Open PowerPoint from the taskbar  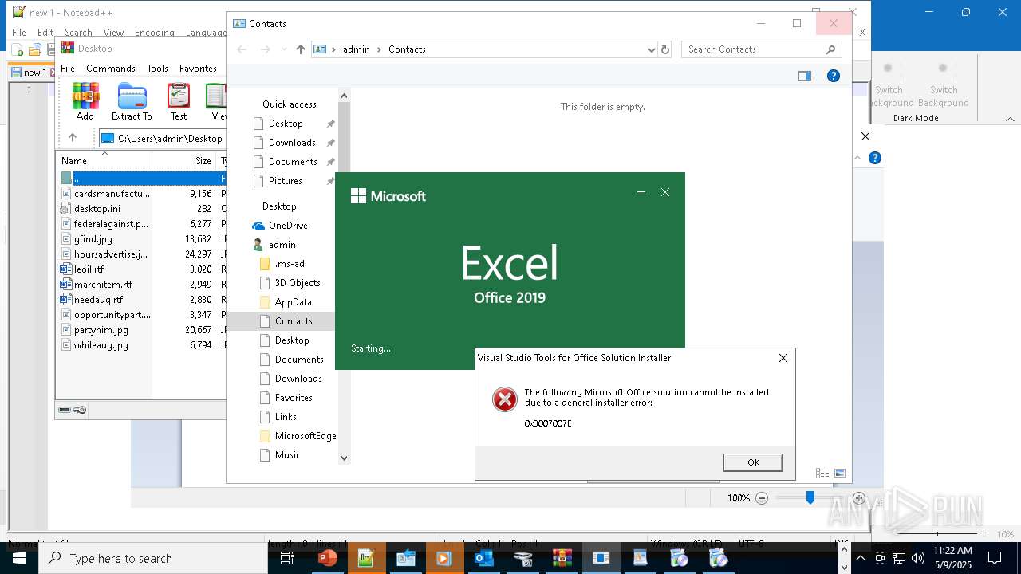click(x=327, y=558)
